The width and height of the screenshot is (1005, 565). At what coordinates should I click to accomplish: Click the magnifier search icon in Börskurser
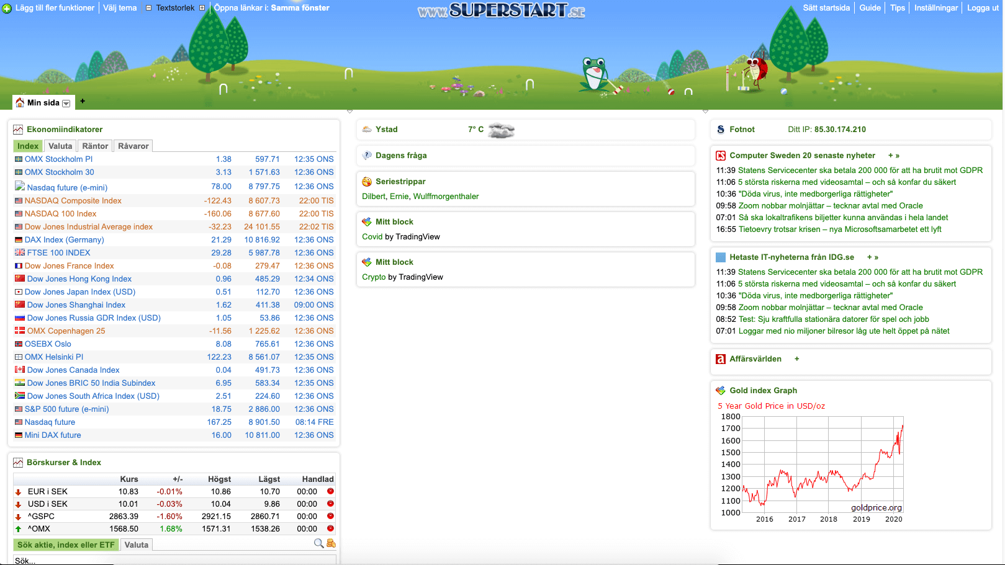pyautogui.click(x=319, y=543)
